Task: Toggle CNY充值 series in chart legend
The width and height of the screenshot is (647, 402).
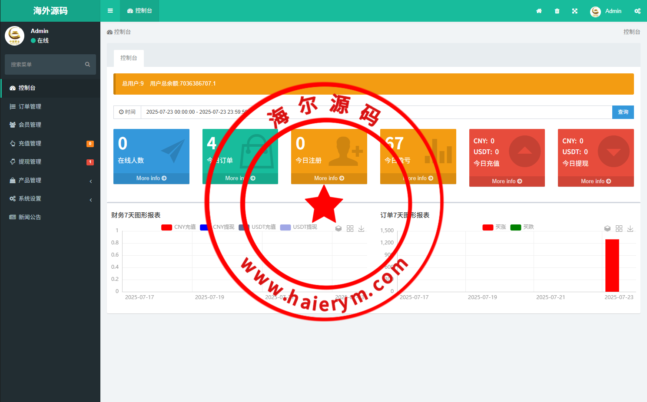Action: (178, 227)
